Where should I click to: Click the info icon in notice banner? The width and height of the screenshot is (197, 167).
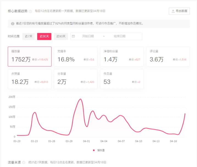point(13,24)
